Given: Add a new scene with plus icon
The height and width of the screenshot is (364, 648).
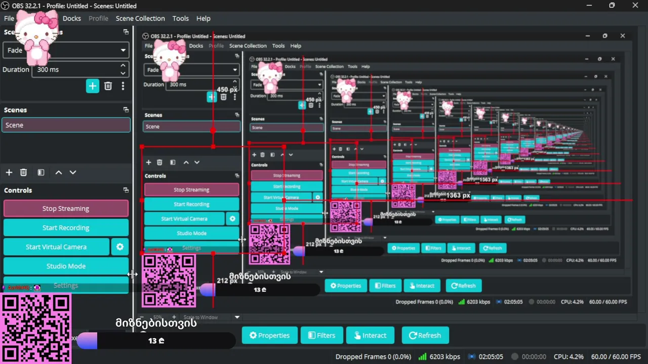Looking at the screenshot, I should pos(9,172).
